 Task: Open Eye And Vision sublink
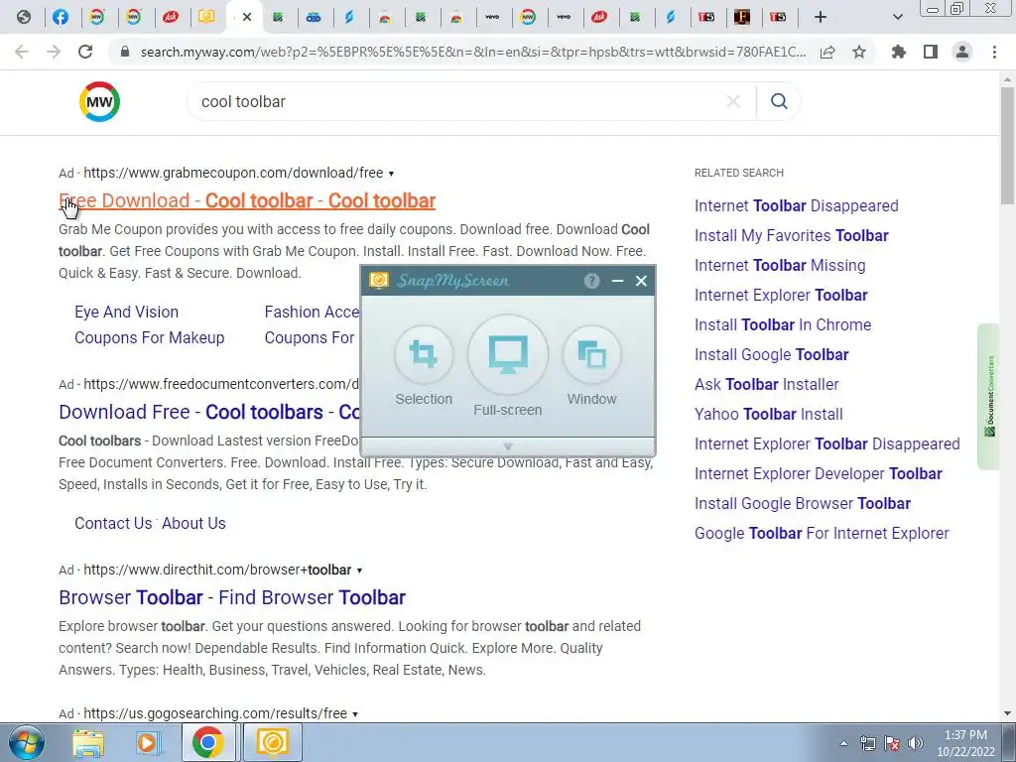click(x=126, y=312)
